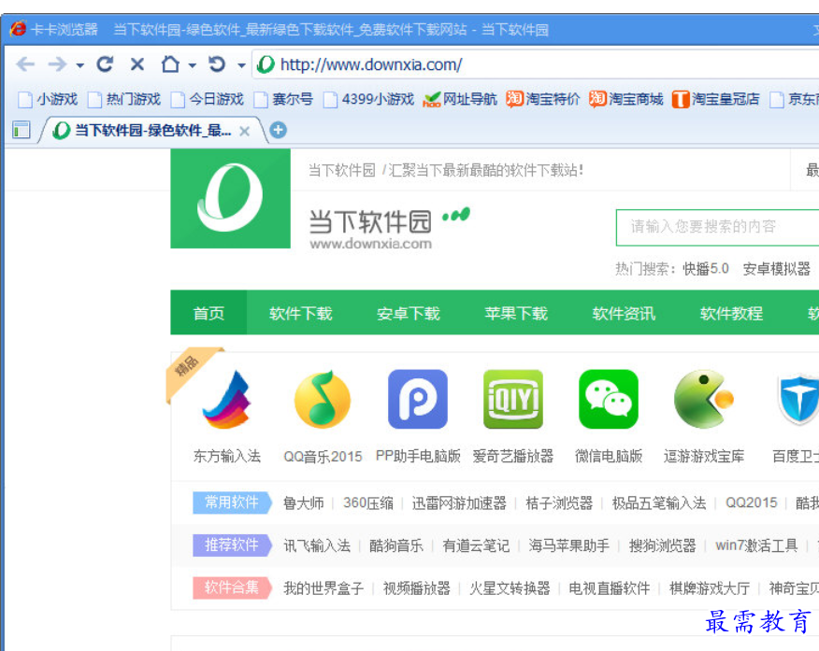This screenshot has width=819, height=651.
Task: Open the 4399小游戏 bookmark
Action: point(368,99)
